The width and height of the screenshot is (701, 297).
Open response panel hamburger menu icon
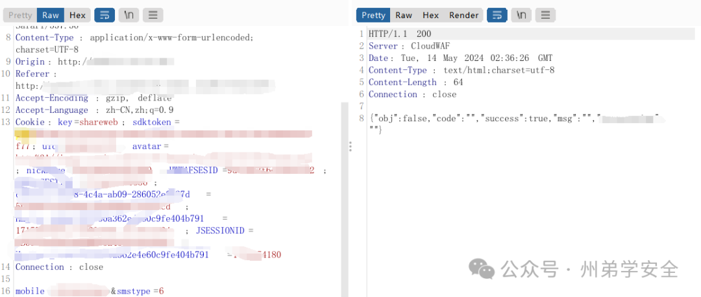(x=545, y=15)
